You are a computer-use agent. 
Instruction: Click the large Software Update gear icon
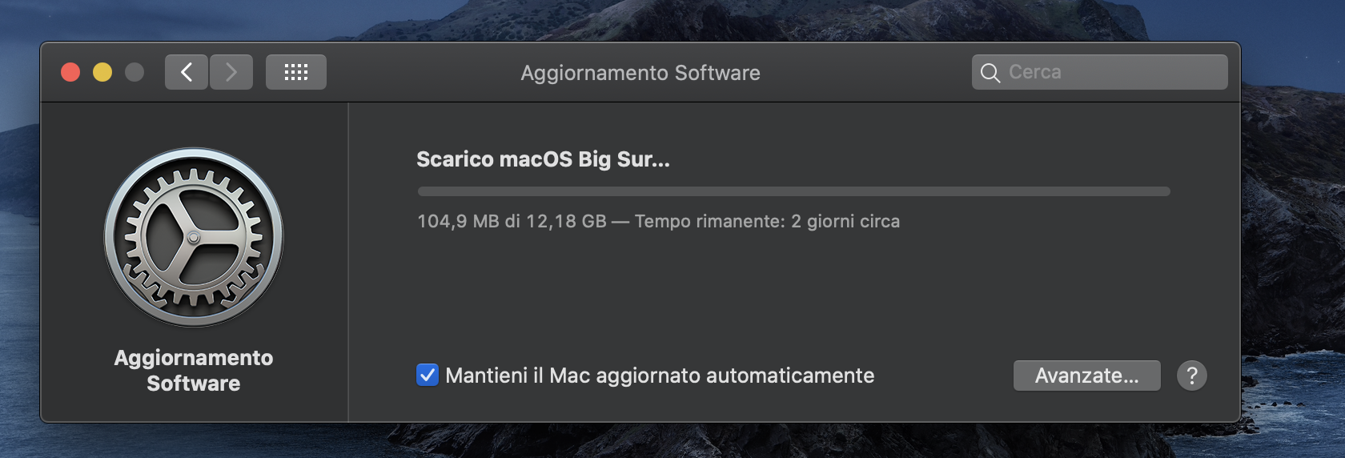[194, 237]
